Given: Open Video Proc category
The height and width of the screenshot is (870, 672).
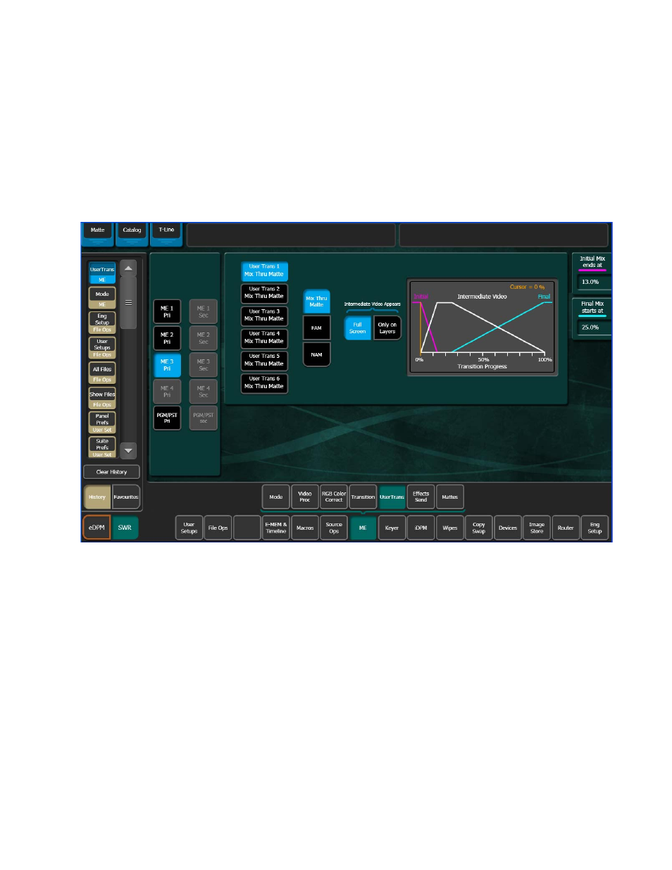Looking at the screenshot, I should pos(305,497).
